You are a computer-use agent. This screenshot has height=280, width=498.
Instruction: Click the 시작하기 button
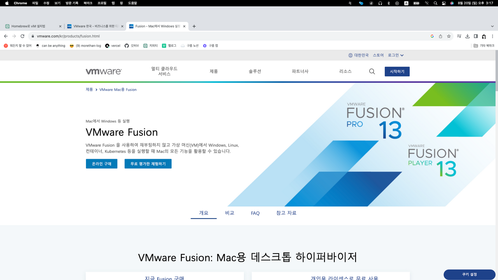coord(397,72)
